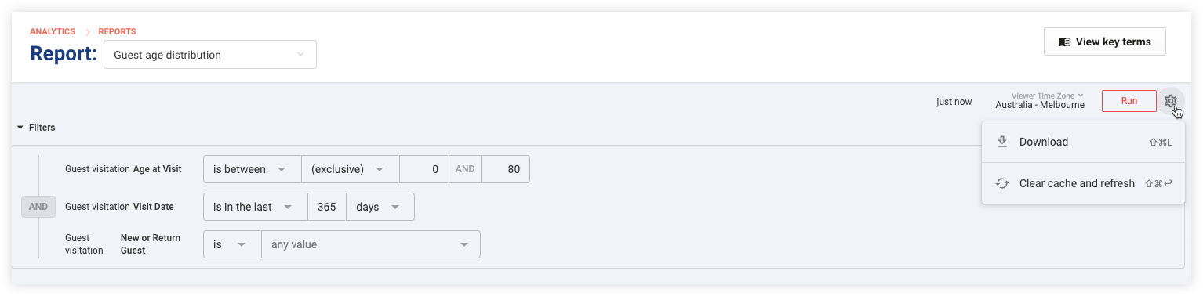1203x296 pixels.
Task: Click the Clear cache refresh icon
Action: point(1001,183)
